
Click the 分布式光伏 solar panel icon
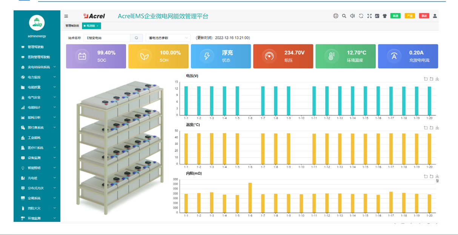23,188
